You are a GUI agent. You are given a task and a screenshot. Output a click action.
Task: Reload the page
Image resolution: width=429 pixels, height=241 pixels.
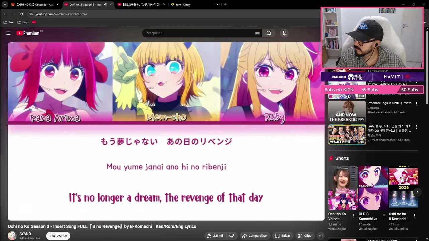pyautogui.click(x=21, y=14)
